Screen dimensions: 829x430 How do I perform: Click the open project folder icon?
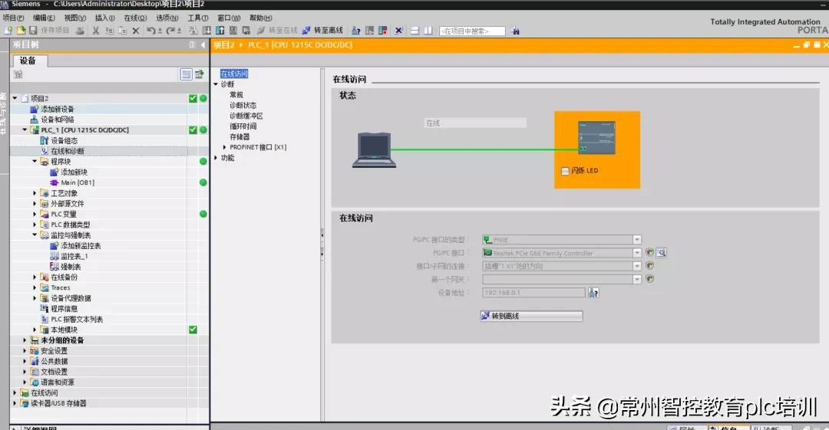tap(21, 31)
